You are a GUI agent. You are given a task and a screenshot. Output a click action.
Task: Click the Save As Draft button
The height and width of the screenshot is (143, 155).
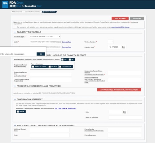click(x=120, y=18)
